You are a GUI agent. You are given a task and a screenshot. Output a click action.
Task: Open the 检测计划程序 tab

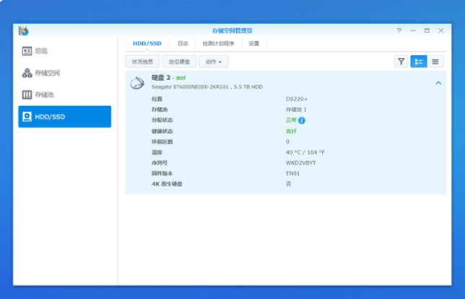(219, 43)
